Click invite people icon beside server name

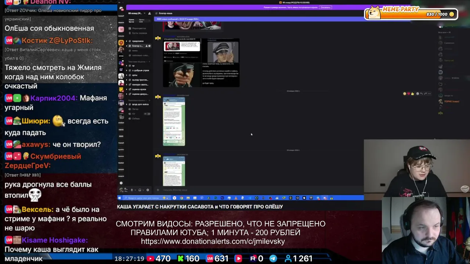149,13
